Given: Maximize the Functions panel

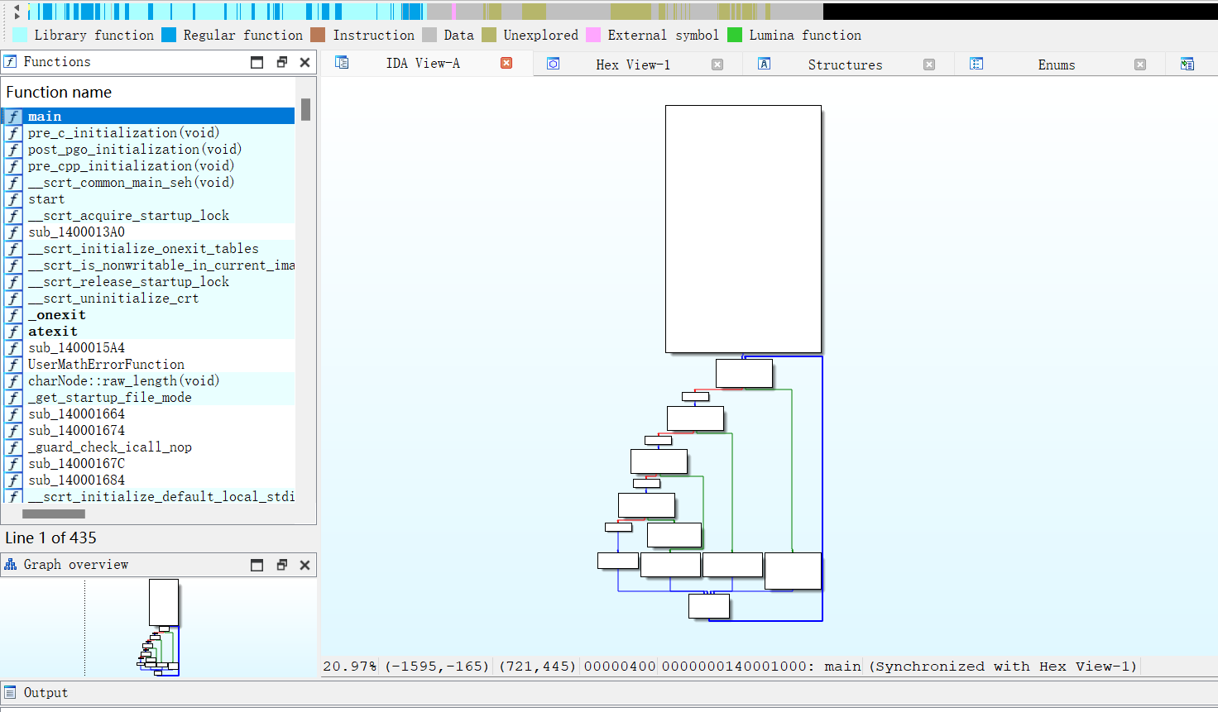Looking at the screenshot, I should [x=257, y=62].
